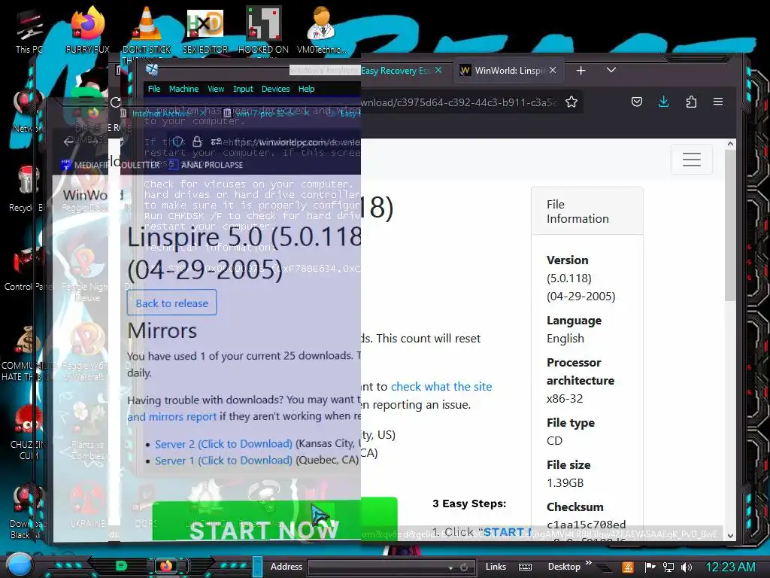Open the MEDIAFIRE bookmark in background window
The image size is (770, 578).
pyautogui.click(x=84, y=165)
